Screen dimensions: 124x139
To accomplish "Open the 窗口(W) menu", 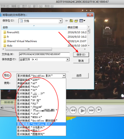I will 38,6.
